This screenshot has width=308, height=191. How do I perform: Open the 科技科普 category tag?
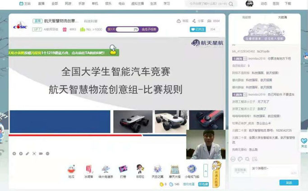(x=91, y=21)
